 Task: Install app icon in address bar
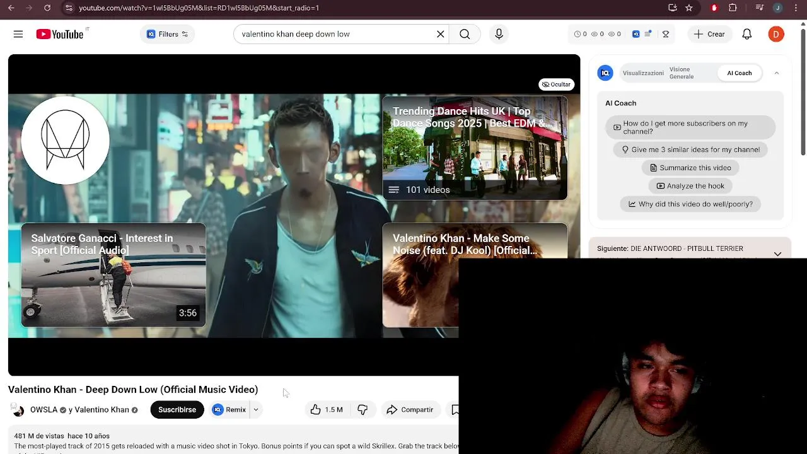click(x=673, y=8)
